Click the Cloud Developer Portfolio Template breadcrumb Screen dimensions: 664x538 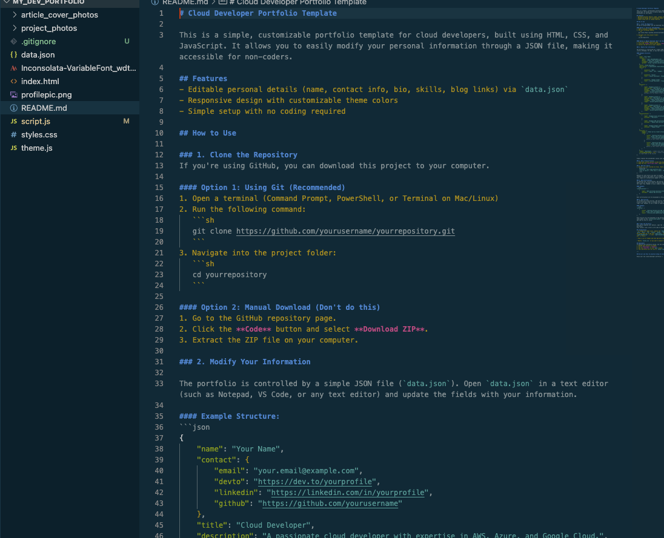298,2
